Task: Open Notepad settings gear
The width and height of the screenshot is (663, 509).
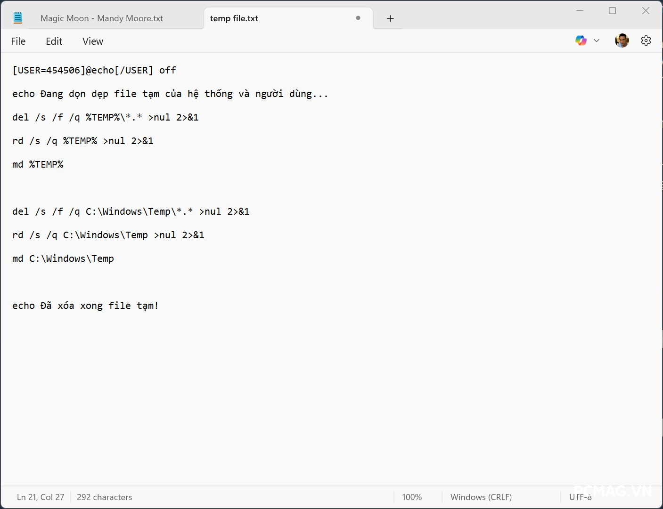Action: point(646,40)
